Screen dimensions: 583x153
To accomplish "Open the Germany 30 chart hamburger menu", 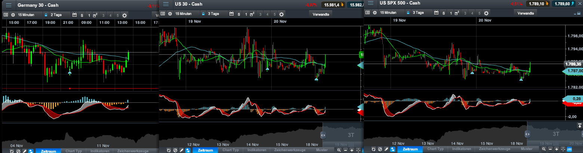I will coord(9,6).
